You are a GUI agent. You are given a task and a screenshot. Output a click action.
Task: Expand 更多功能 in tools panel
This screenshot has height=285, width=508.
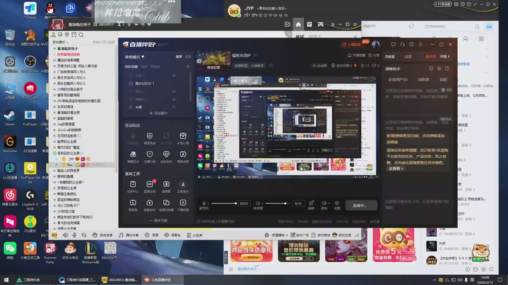(x=158, y=220)
